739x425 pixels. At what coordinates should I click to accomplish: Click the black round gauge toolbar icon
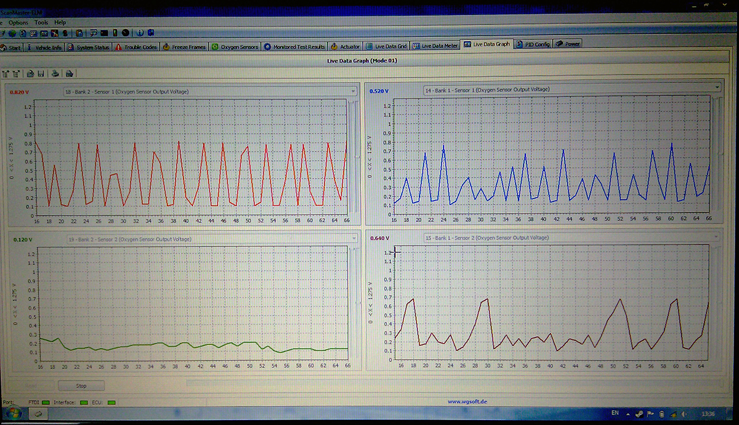point(126,33)
